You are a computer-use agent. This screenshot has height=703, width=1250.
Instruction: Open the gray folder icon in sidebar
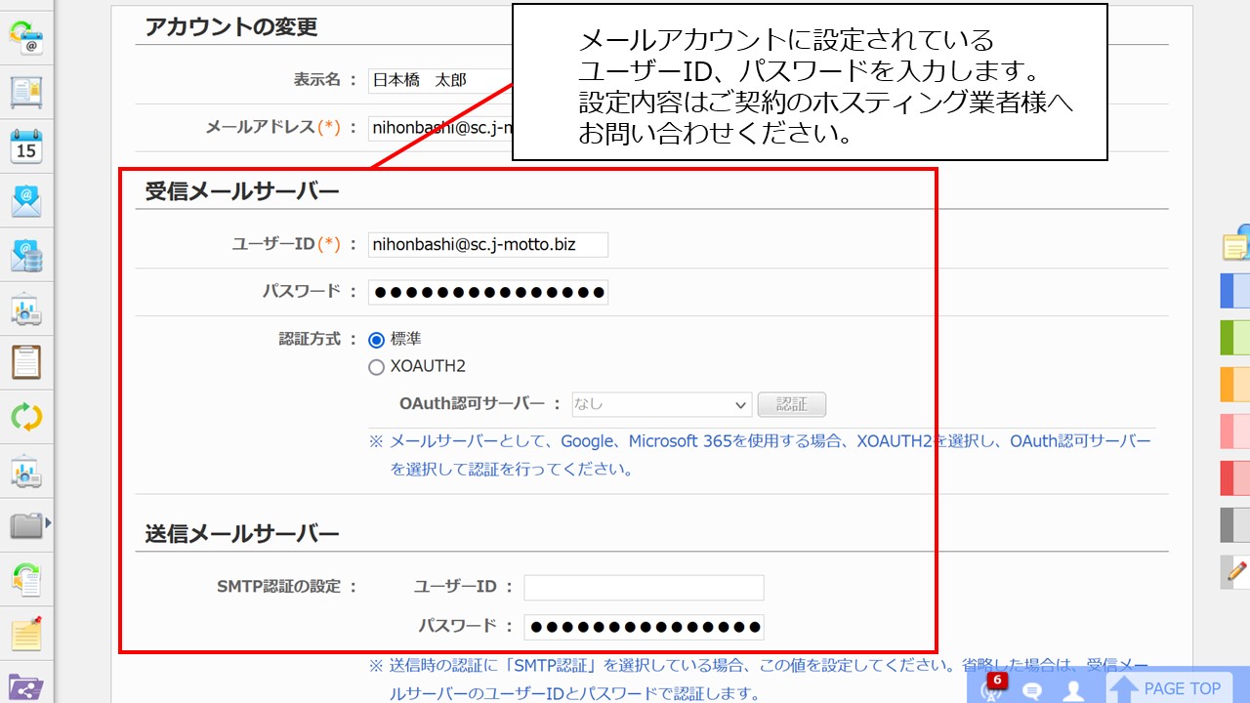25,526
